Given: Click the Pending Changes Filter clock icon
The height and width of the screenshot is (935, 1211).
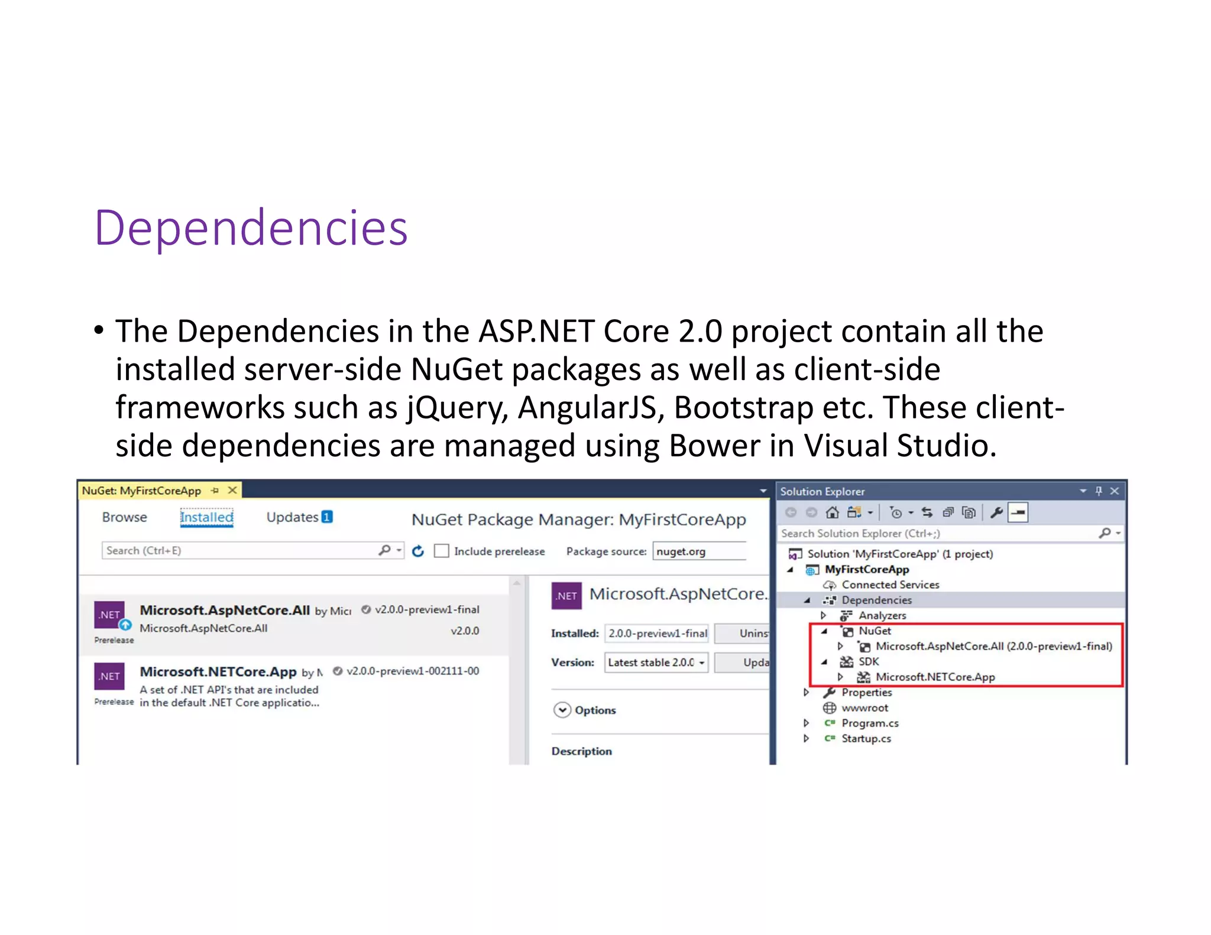Looking at the screenshot, I should click(896, 512).
